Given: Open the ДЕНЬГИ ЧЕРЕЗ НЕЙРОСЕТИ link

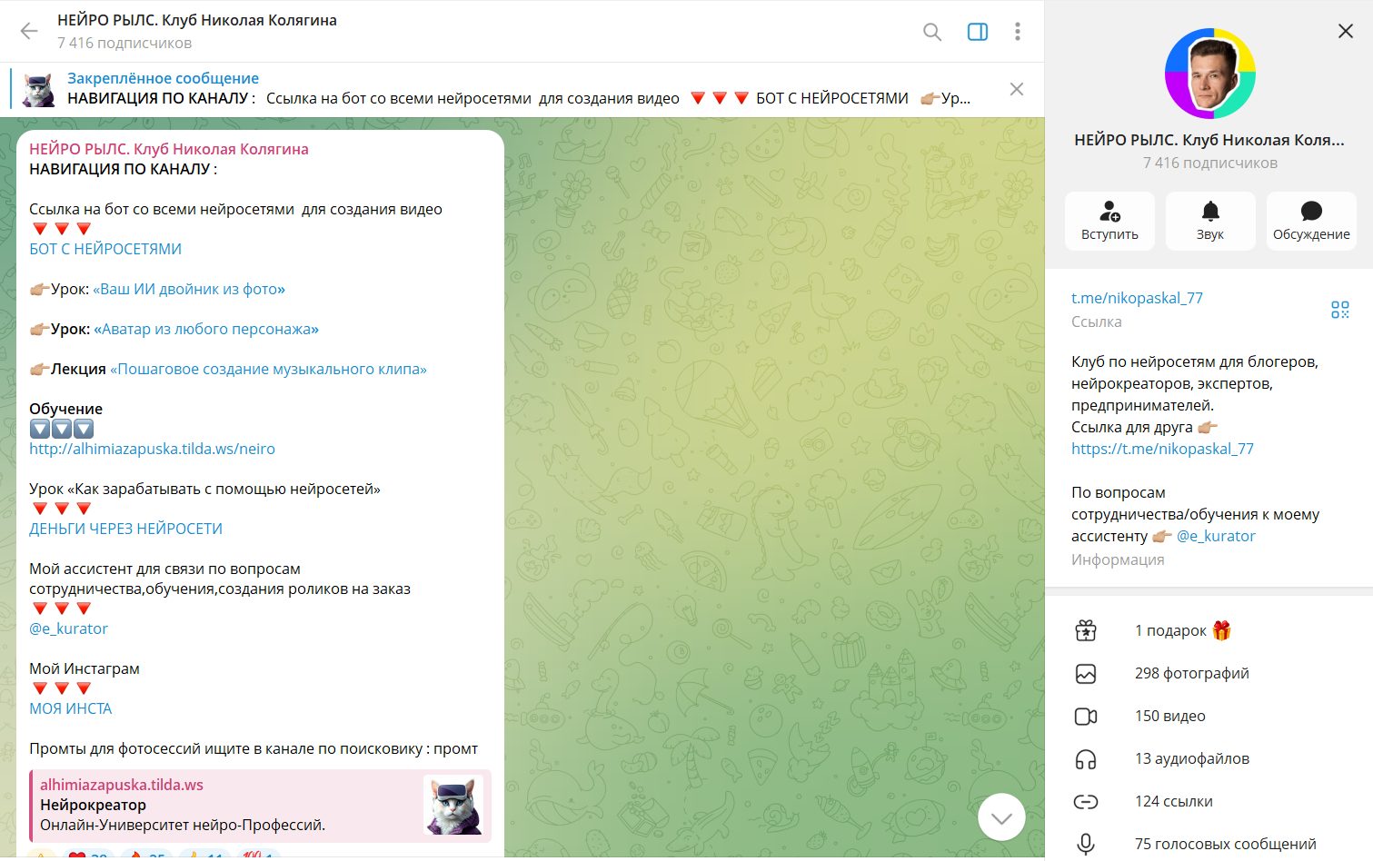Looking at the screenshot, I should (x=125, y=529).
